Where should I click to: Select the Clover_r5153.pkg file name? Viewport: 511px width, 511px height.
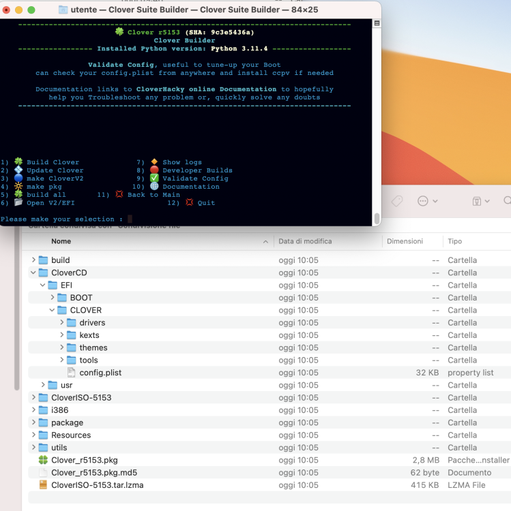[x=85, y=460]
